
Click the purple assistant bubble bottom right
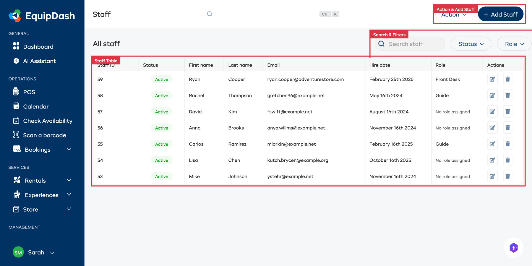pos(514,248)
